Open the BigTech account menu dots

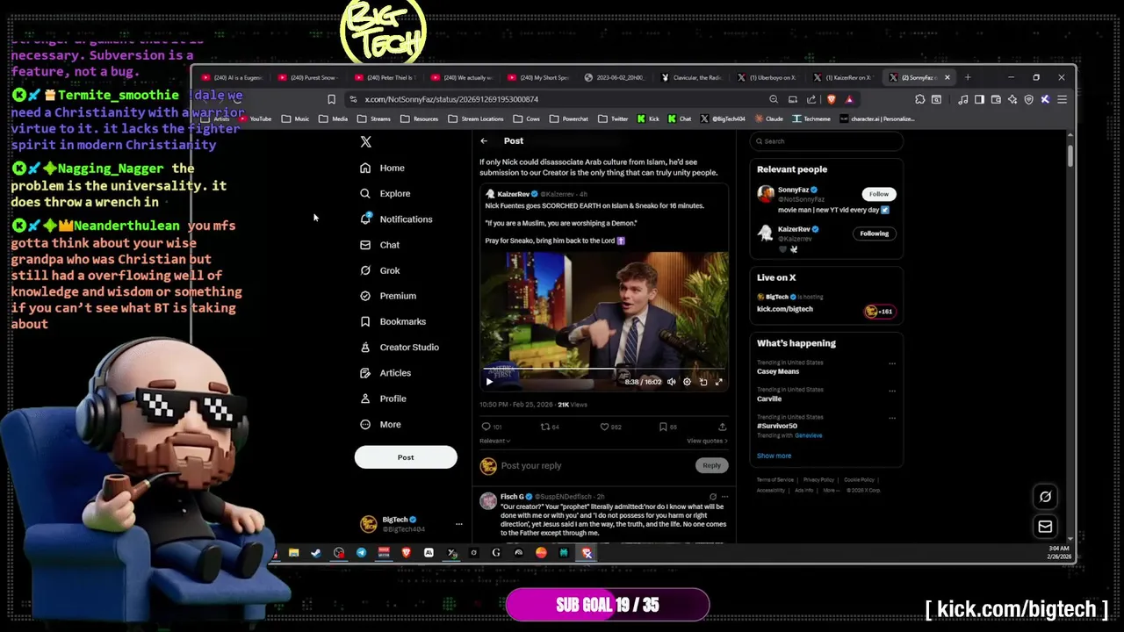click(458, 524)
